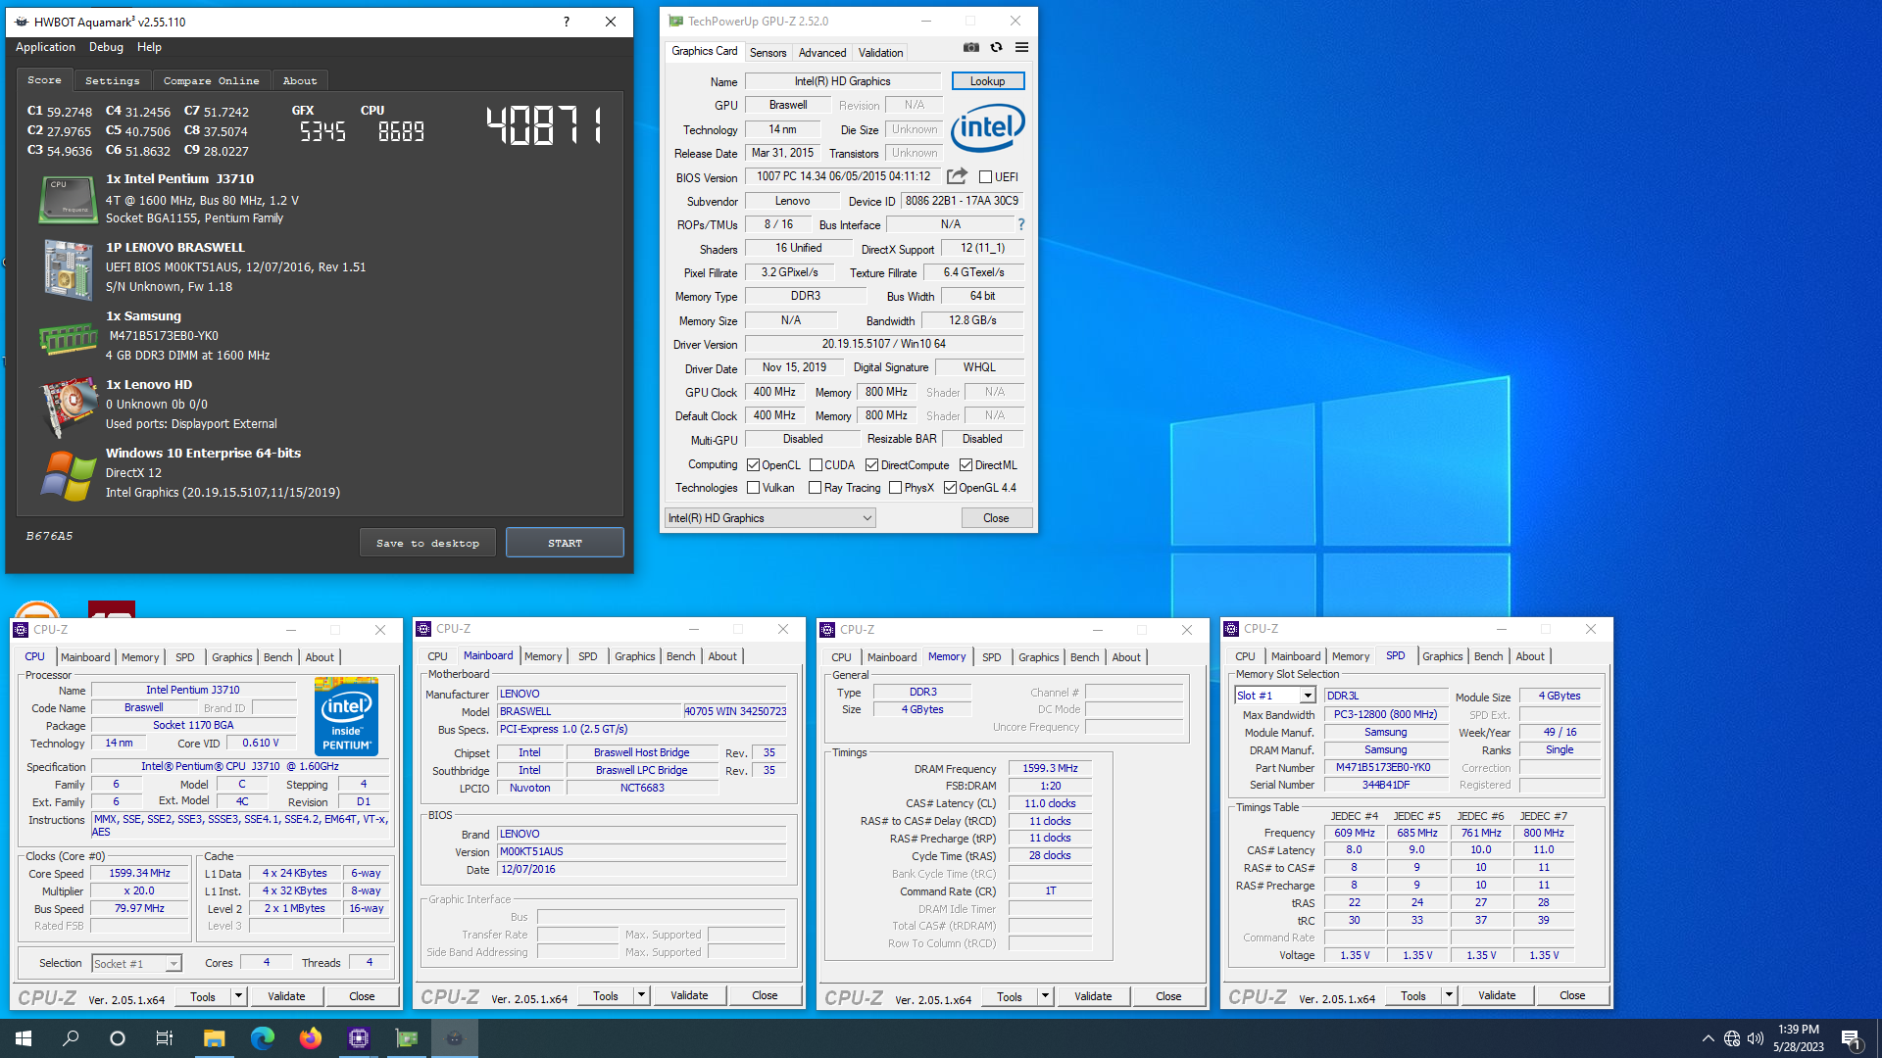Click the Intel Pentium badge in CPU-Z
Screen dimensions: 1882x1058
tap(346, 715)
